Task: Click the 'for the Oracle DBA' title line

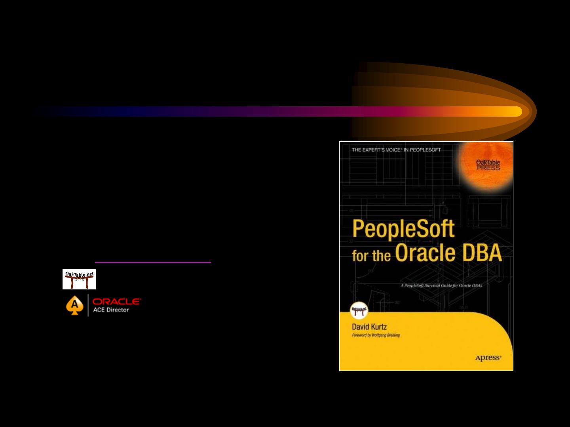Action: (x=427, y=253)
